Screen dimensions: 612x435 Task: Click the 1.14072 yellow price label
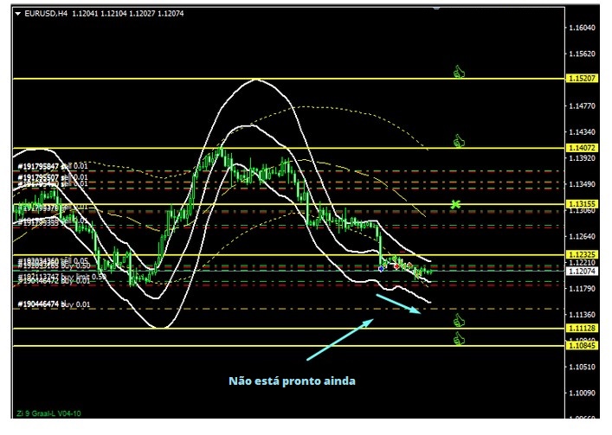click(582, 148)
